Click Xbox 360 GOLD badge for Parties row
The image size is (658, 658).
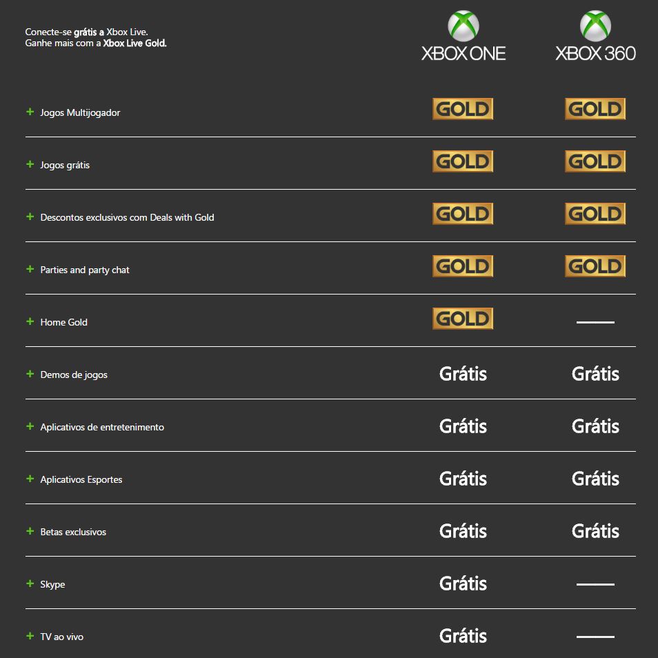coord(595,266)
